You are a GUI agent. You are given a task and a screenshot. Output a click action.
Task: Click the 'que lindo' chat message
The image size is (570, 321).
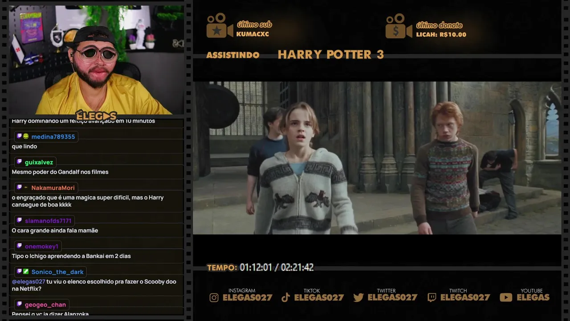pyautogui.click(x=24, y=147)
